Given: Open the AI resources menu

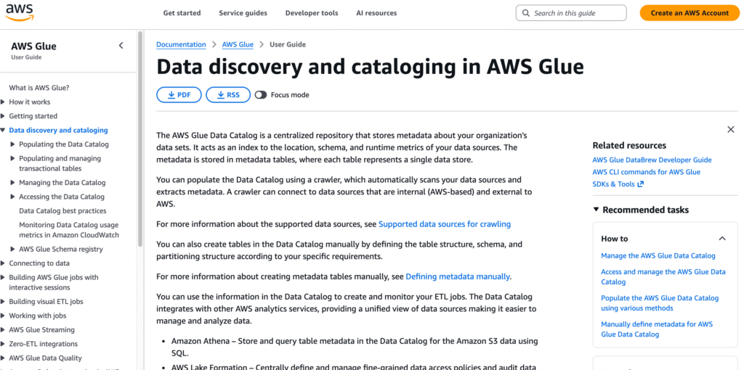Looking at the screenshot, I should [377, 13].
